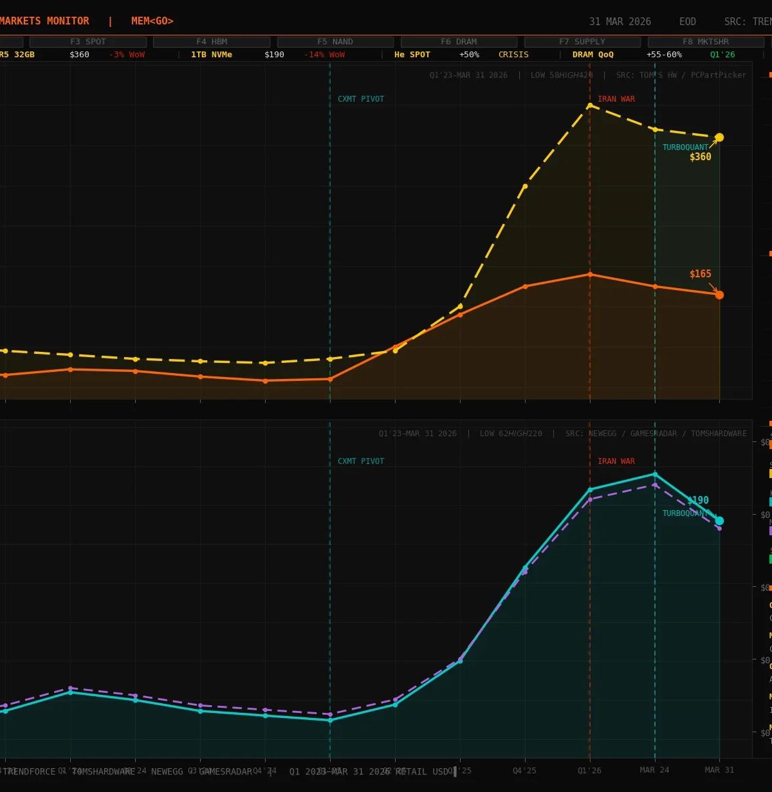
Task: Click the CRISIS indicator in the ticker bar
Action: [x=513, y=55]
